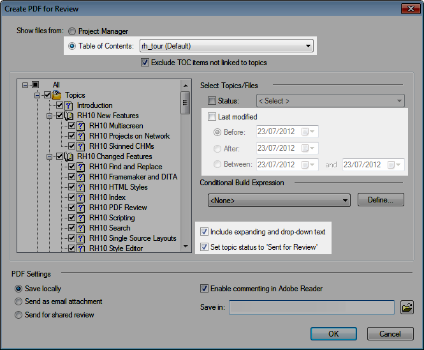Click the RH10 Changed Features book icon
This screenshot has height=350, width=424.
(x=69, y=156)
